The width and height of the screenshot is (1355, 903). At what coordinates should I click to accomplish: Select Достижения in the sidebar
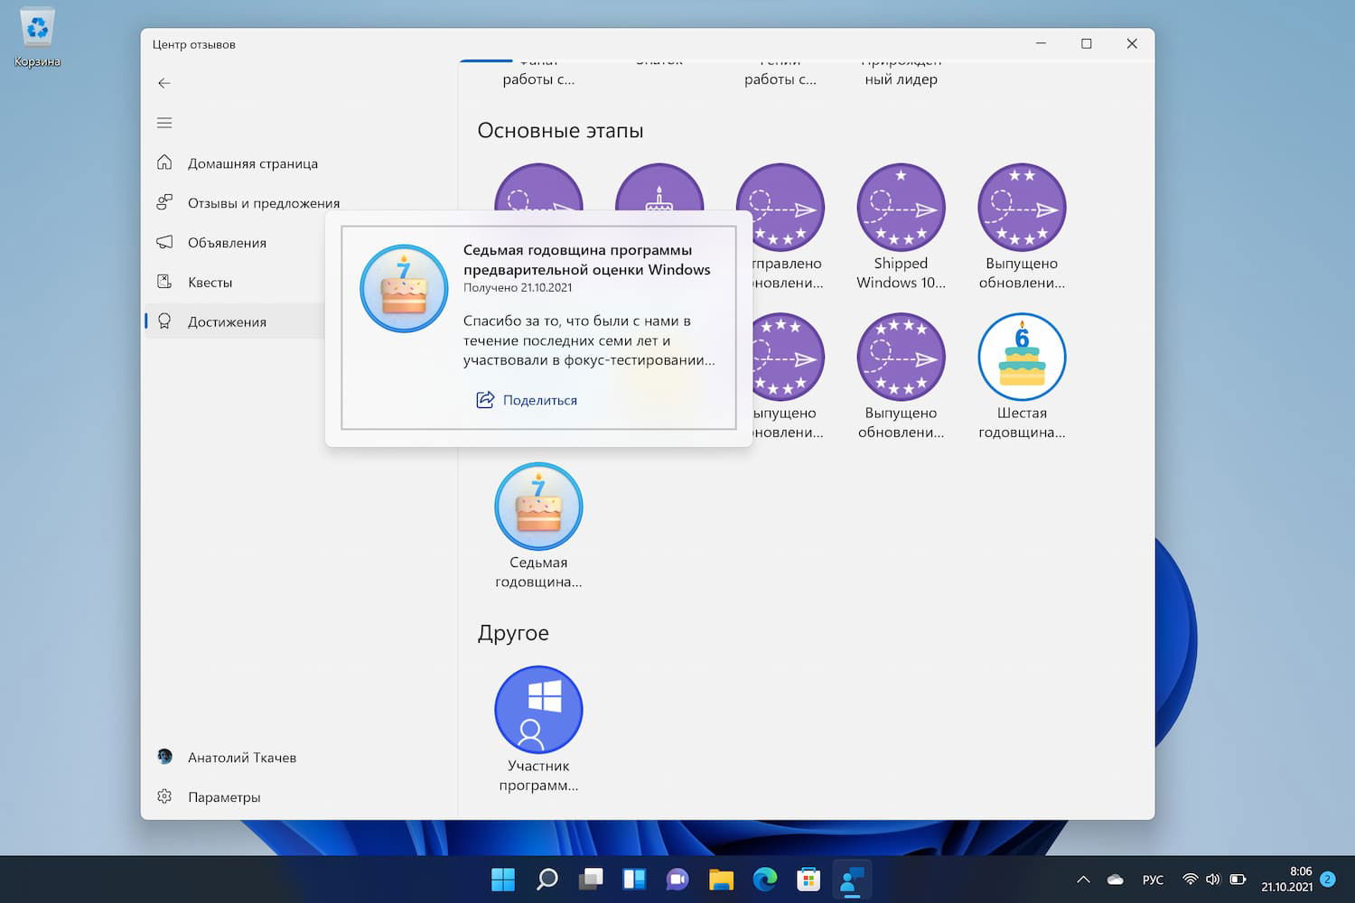[x=237, y=322]
